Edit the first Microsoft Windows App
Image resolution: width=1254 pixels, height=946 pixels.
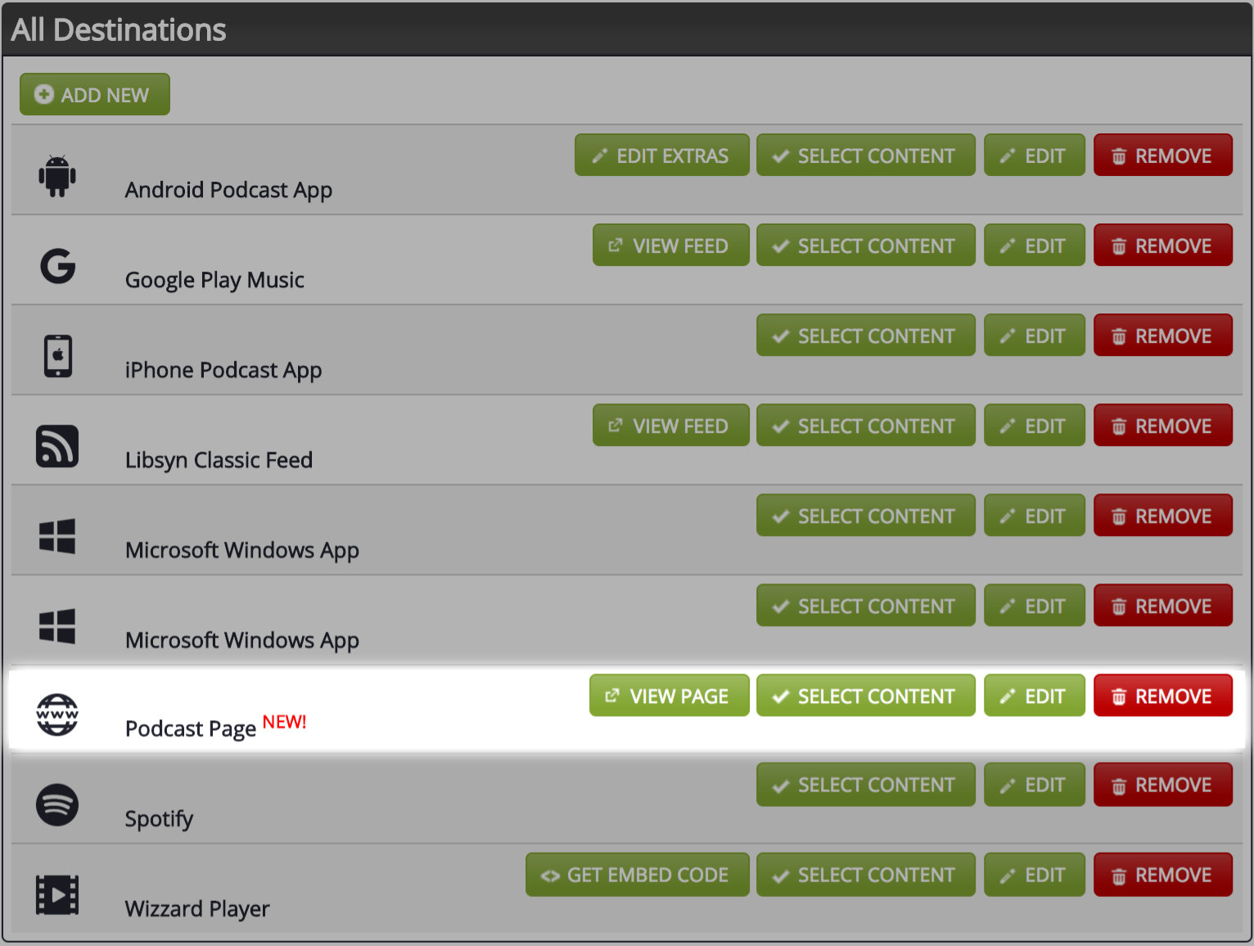pos(1035,515)
